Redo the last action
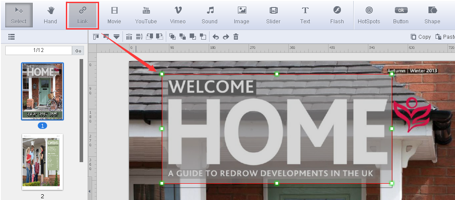The width and height of the screenshot is (455, 200). click(226, 37)
